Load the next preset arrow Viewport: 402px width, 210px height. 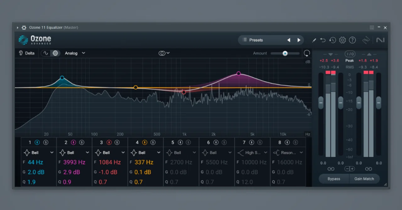pos(299,40)
